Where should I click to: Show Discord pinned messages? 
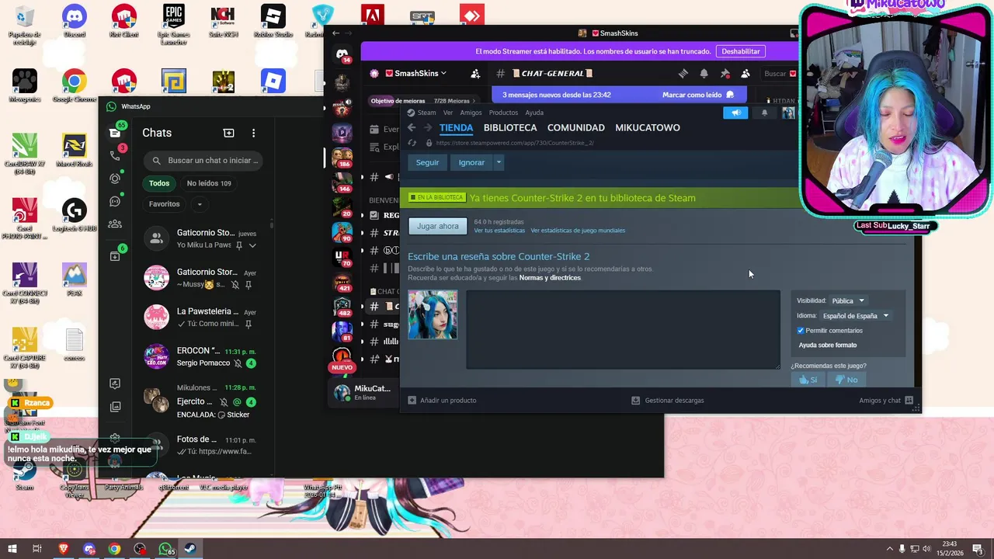click(725, 74)
